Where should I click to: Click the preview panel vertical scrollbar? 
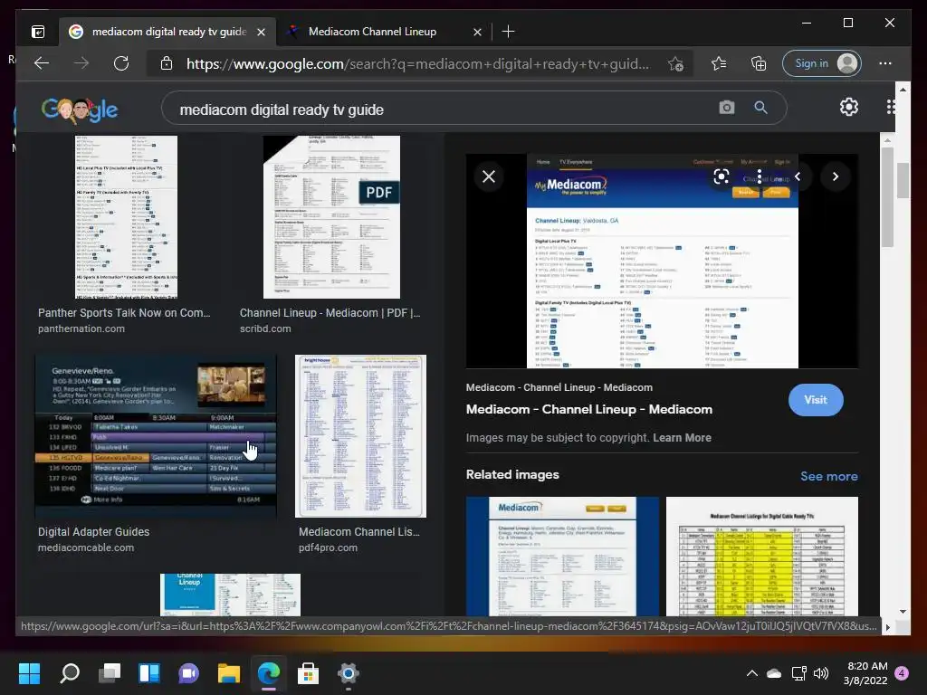[887, 196]
